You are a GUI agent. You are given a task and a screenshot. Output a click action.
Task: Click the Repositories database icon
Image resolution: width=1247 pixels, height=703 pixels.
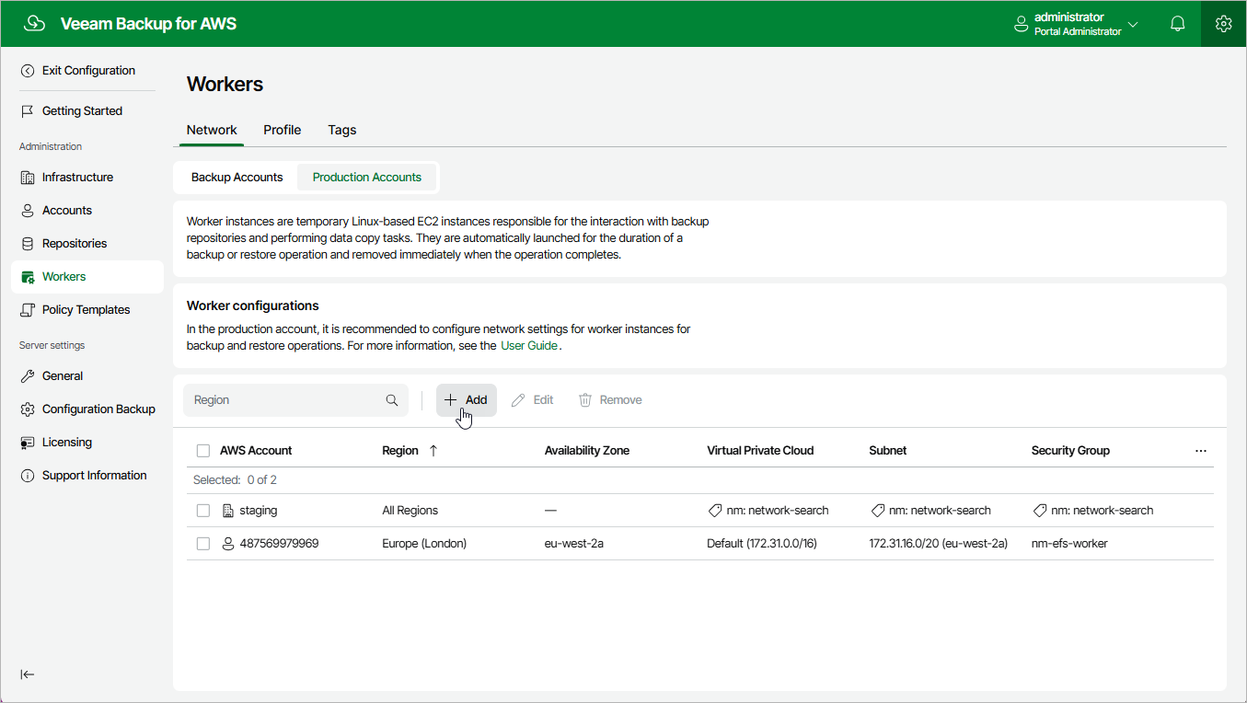[28, 244]
